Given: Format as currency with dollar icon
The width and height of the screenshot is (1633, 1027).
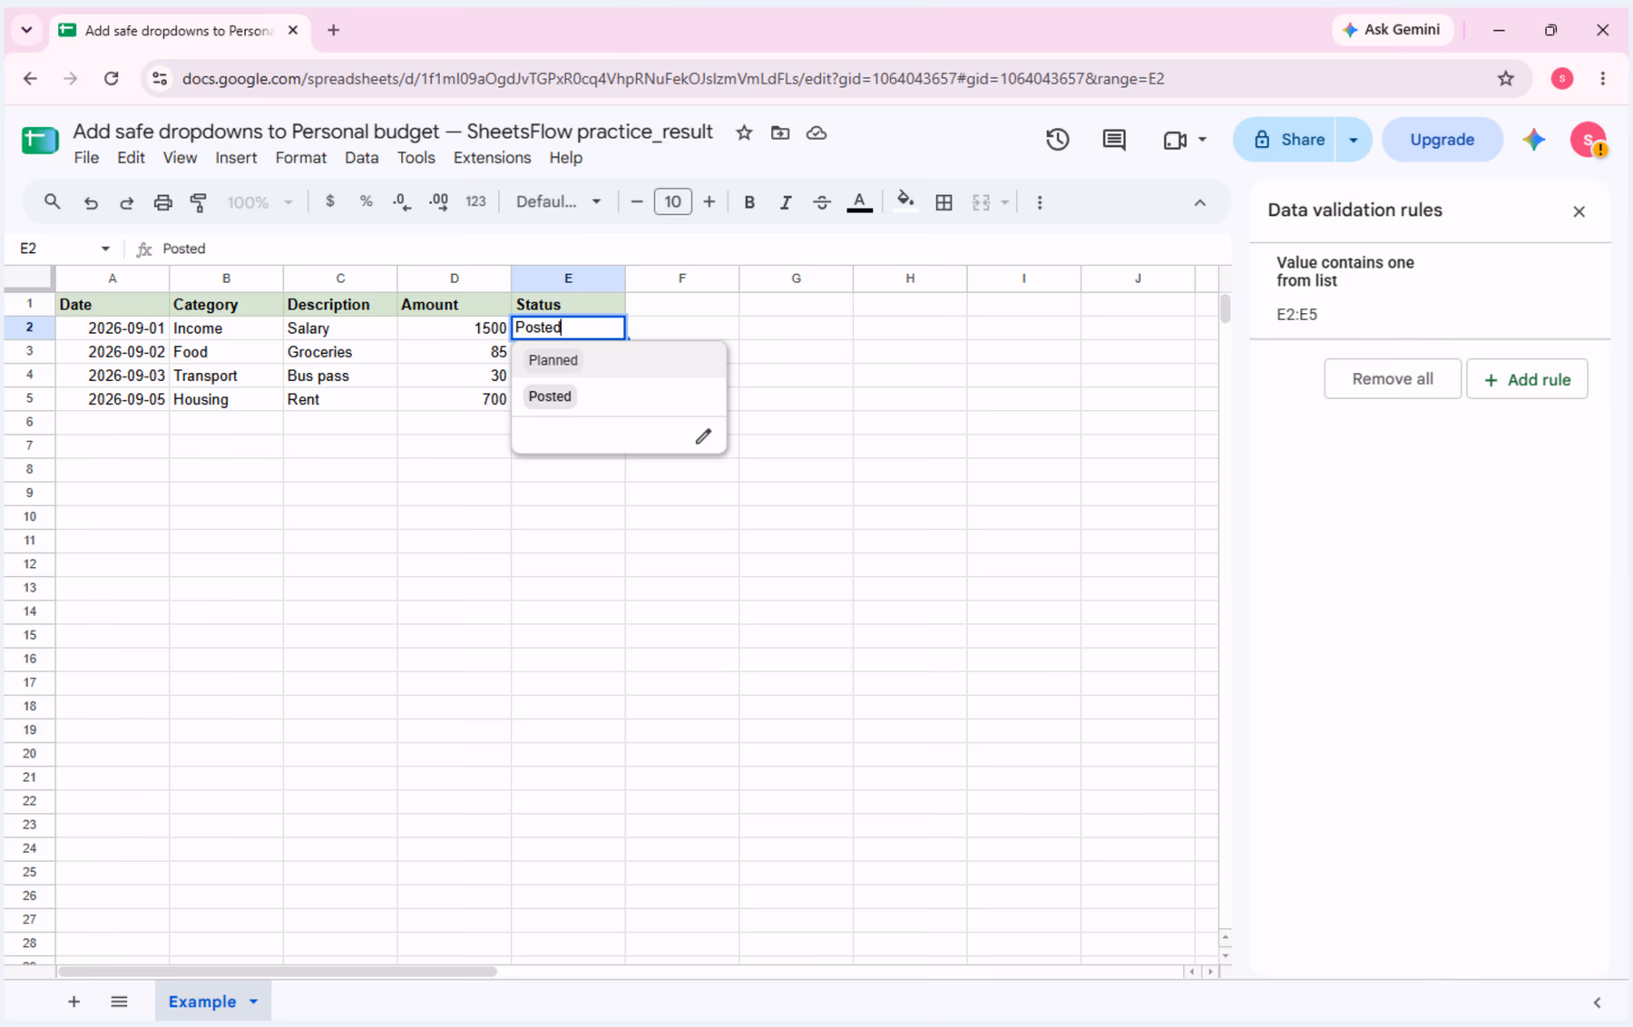Looking at the screenshot, I should coord(330,201).
